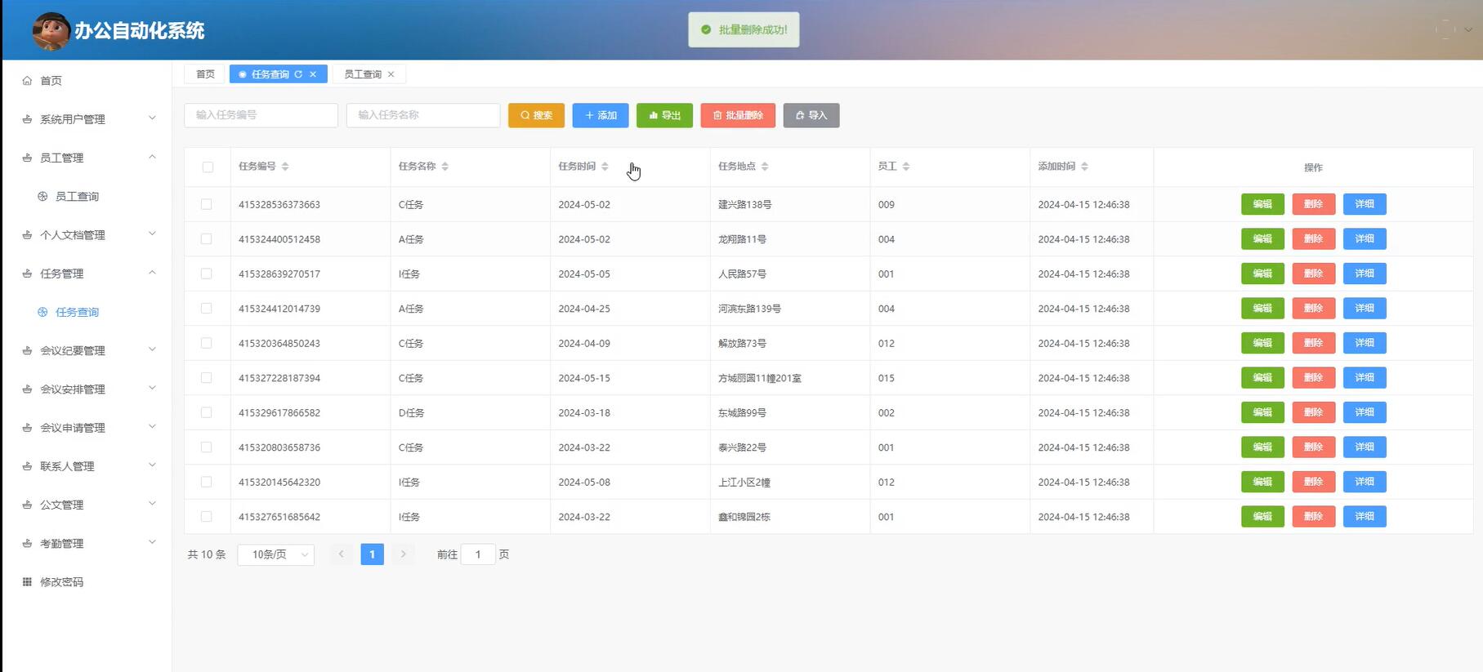Sort by 任务名称 column arrows
Viewport: 1483px width, 672px height.
(445, 167)
